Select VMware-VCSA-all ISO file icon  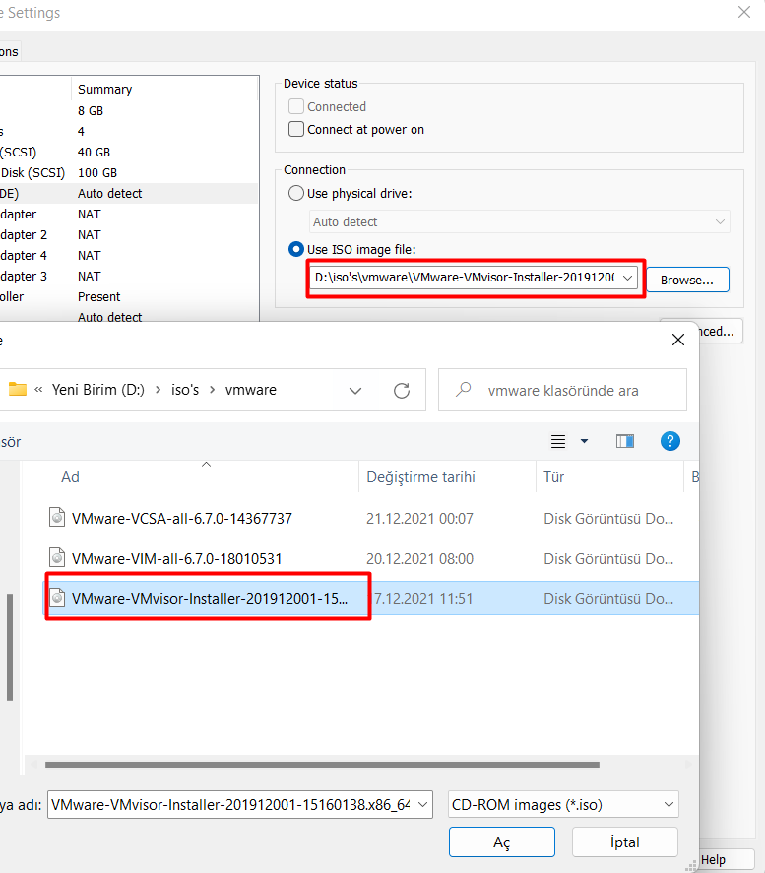coord(57,518)
